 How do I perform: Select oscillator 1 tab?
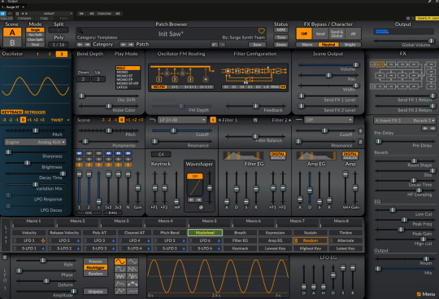click(37, 54)
